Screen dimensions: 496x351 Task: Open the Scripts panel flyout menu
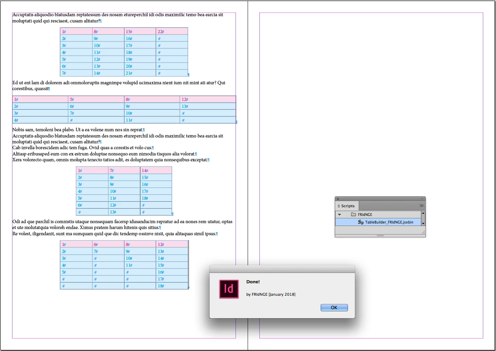coord(422,206)
